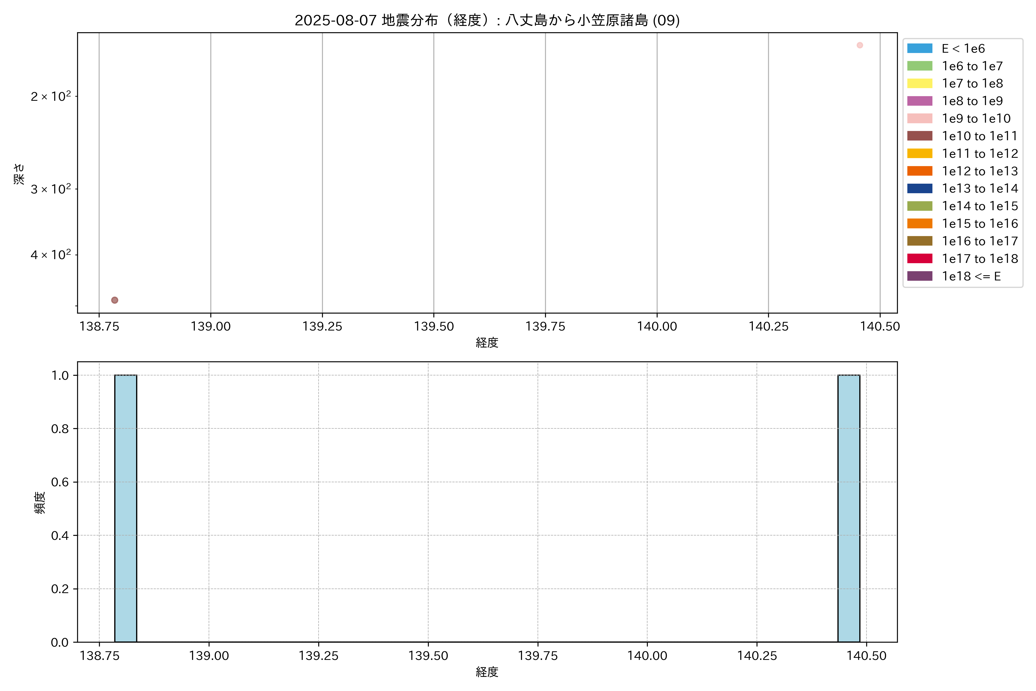Click the 頻度 y-axis label
This screenshot has height=691, width=1036.
pyautogui.click(x=40, y=502)
